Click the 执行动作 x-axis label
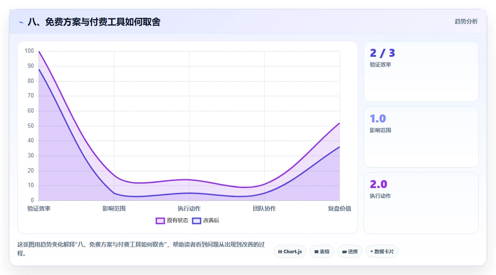Viewport: 496px width, 275px height. click(x=189, y=208)
